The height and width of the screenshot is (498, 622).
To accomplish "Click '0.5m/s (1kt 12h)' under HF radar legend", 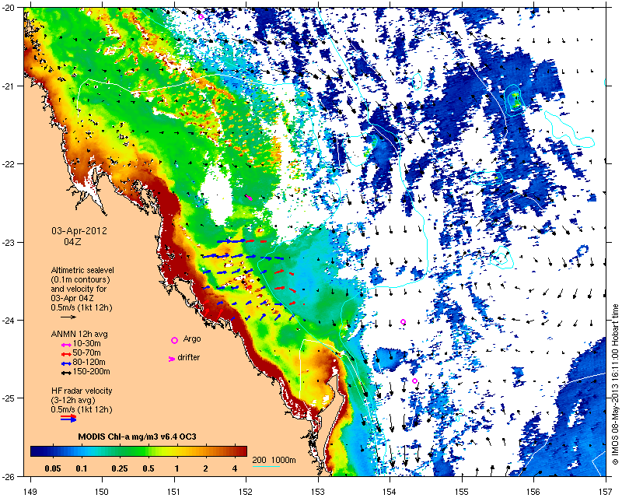I will [x=82, y=409].
